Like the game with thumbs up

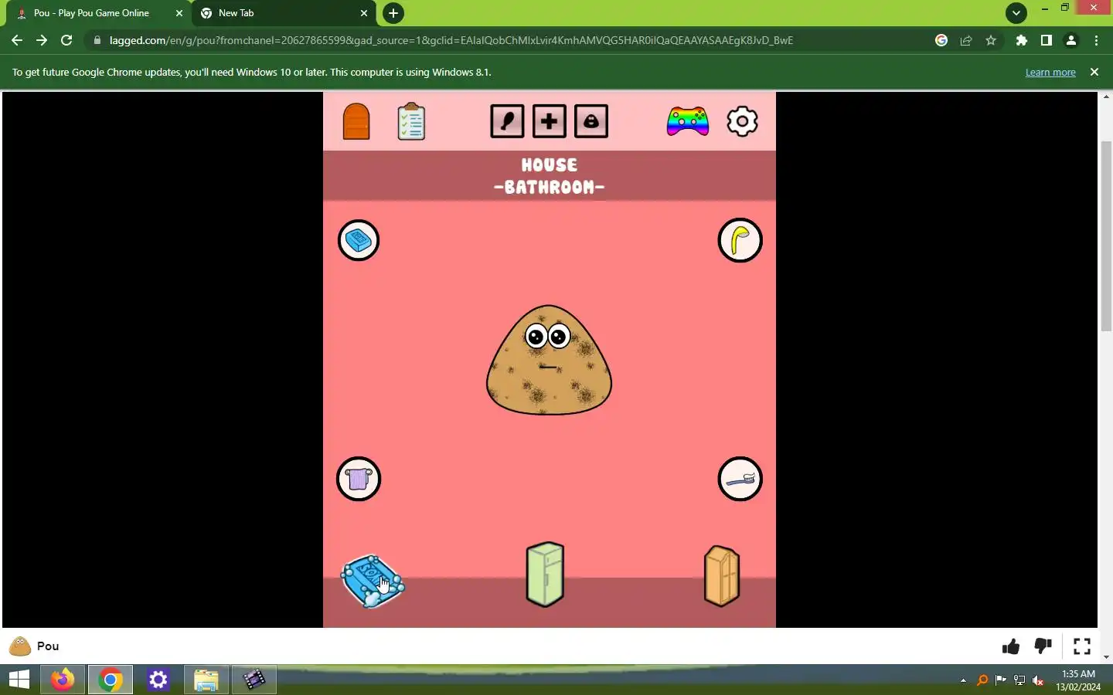click(x=1011, y=646)
